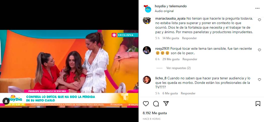
Task: Open Audio original link
Action: (x=164, y=11)
